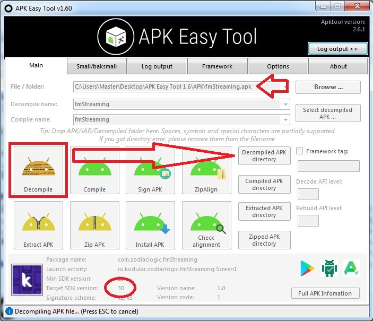Open the Compile name dropdown
The width and height of the screenshot is (373, 321).
285,119
